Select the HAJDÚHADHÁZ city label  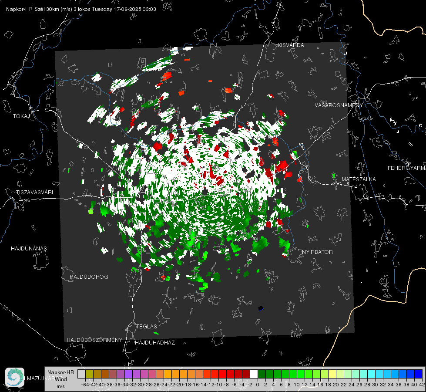pyautogui.click(x=155, y=342)
